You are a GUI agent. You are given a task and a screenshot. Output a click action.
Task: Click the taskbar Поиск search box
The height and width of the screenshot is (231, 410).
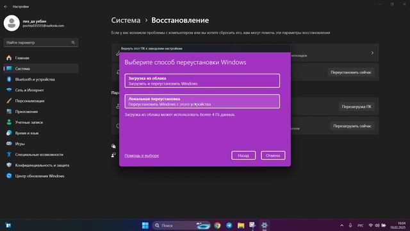181,225
